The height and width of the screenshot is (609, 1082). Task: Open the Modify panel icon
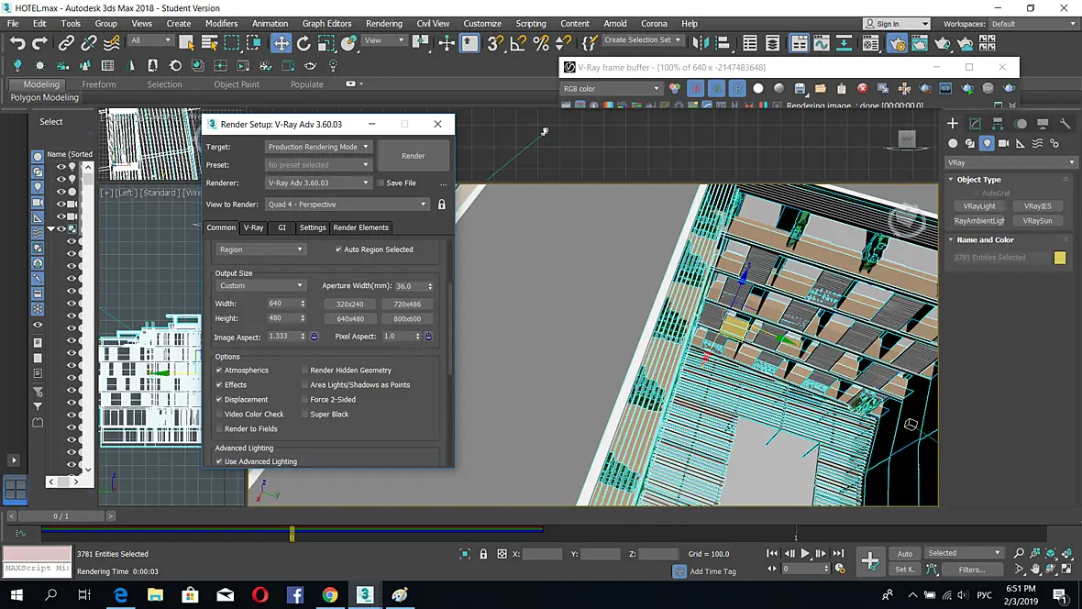click(x=975, y=124)
